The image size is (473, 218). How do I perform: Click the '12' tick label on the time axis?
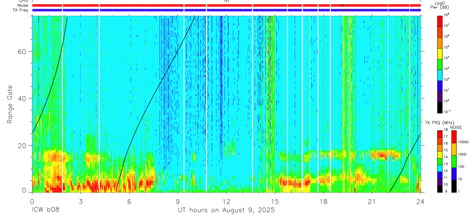(226, 201)
